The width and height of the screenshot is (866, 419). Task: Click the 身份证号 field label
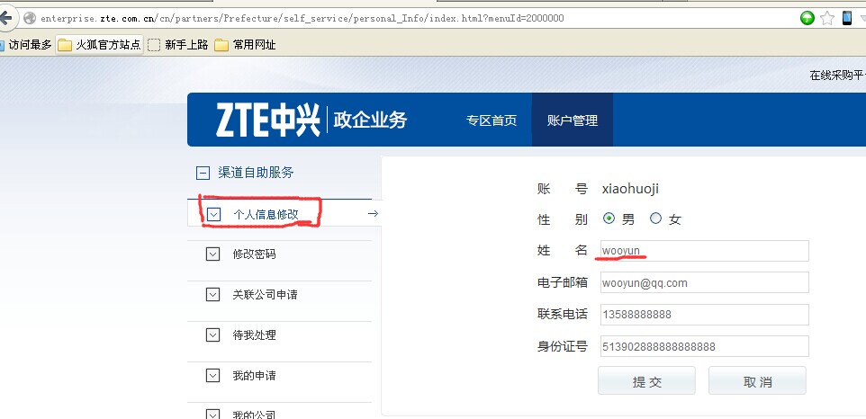563,346
